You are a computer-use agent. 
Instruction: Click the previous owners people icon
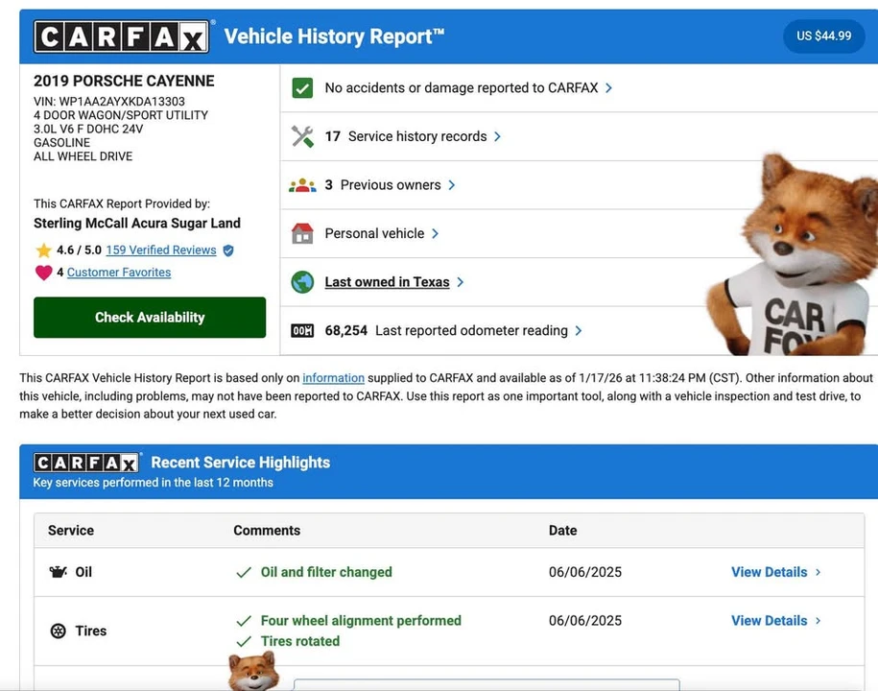tap(302, 185)
